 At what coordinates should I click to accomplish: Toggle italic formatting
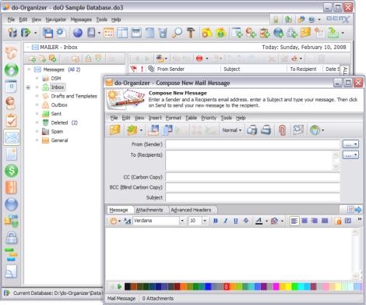coord(225,221)
